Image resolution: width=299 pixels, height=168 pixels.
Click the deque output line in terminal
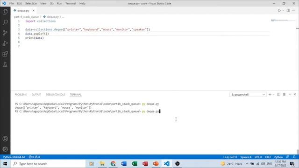coord(53,108)
